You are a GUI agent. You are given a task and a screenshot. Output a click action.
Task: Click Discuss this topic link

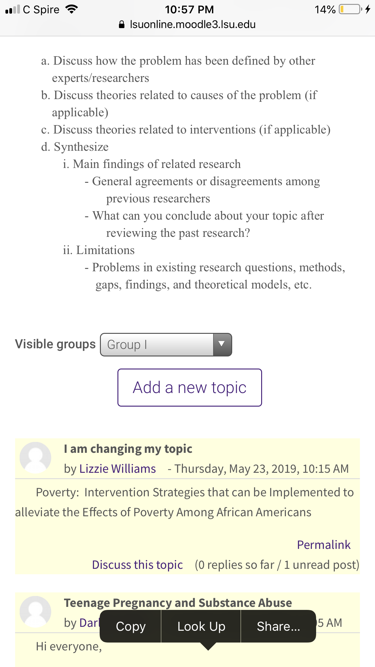pos(137,565)
